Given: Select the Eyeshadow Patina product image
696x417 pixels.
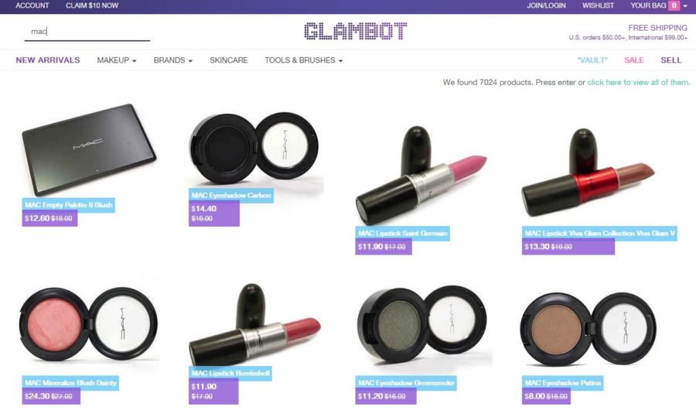Looking at the screenshot, I should tap(589, 329).
